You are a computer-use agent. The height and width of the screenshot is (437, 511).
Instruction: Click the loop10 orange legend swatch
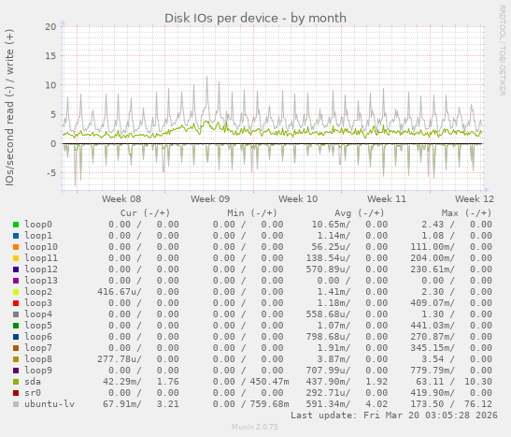pos(16,247)
